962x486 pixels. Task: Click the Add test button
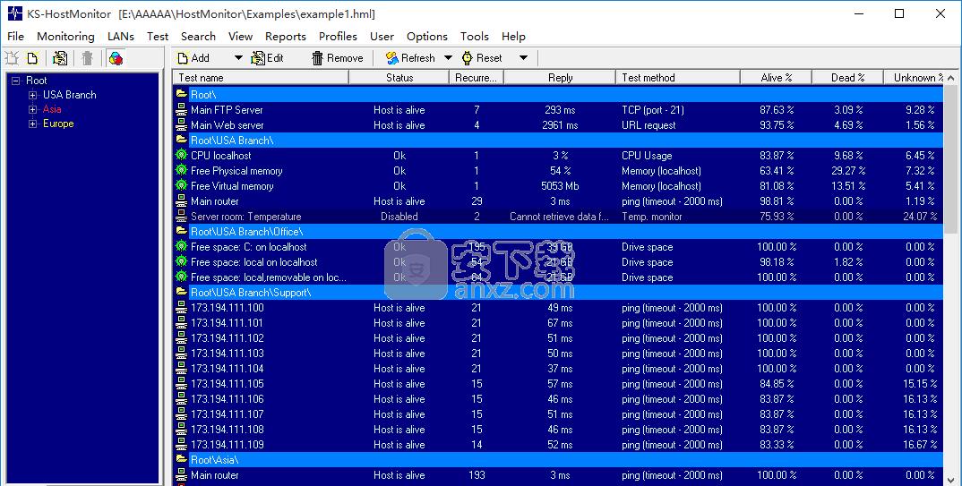pyautogui.click(x=193, y=58)
